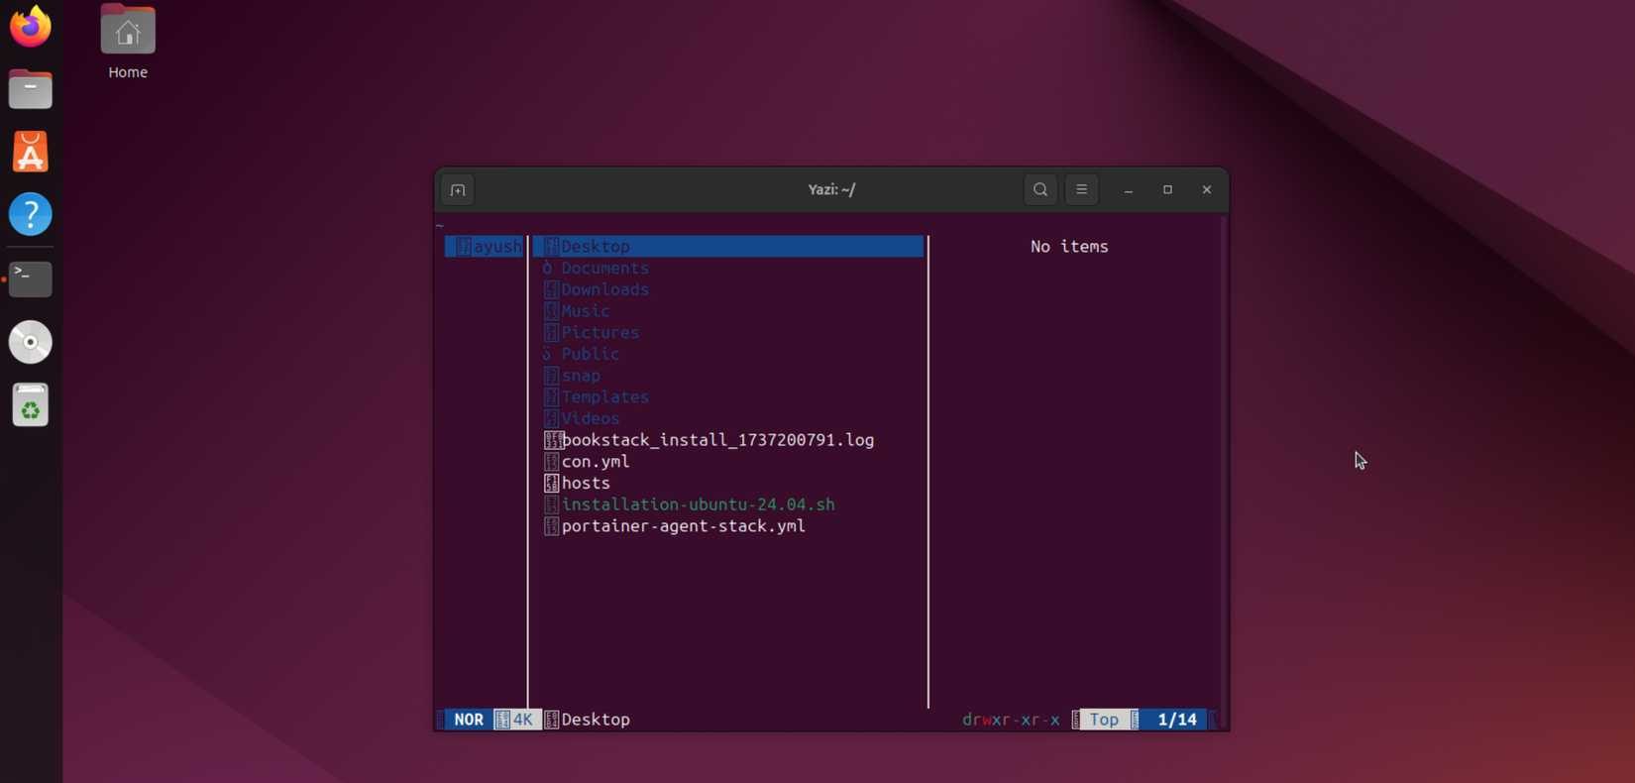Viewport: 1635px width, 783px height.
Task: Click the Top position indicator
Action: (1104, 720)
